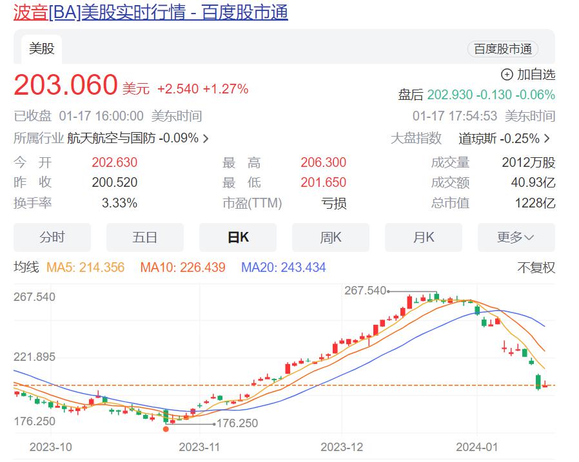Open 道琼斯 -0.25% index link
Screen dimensions: 579x462
tap(499, 139)
